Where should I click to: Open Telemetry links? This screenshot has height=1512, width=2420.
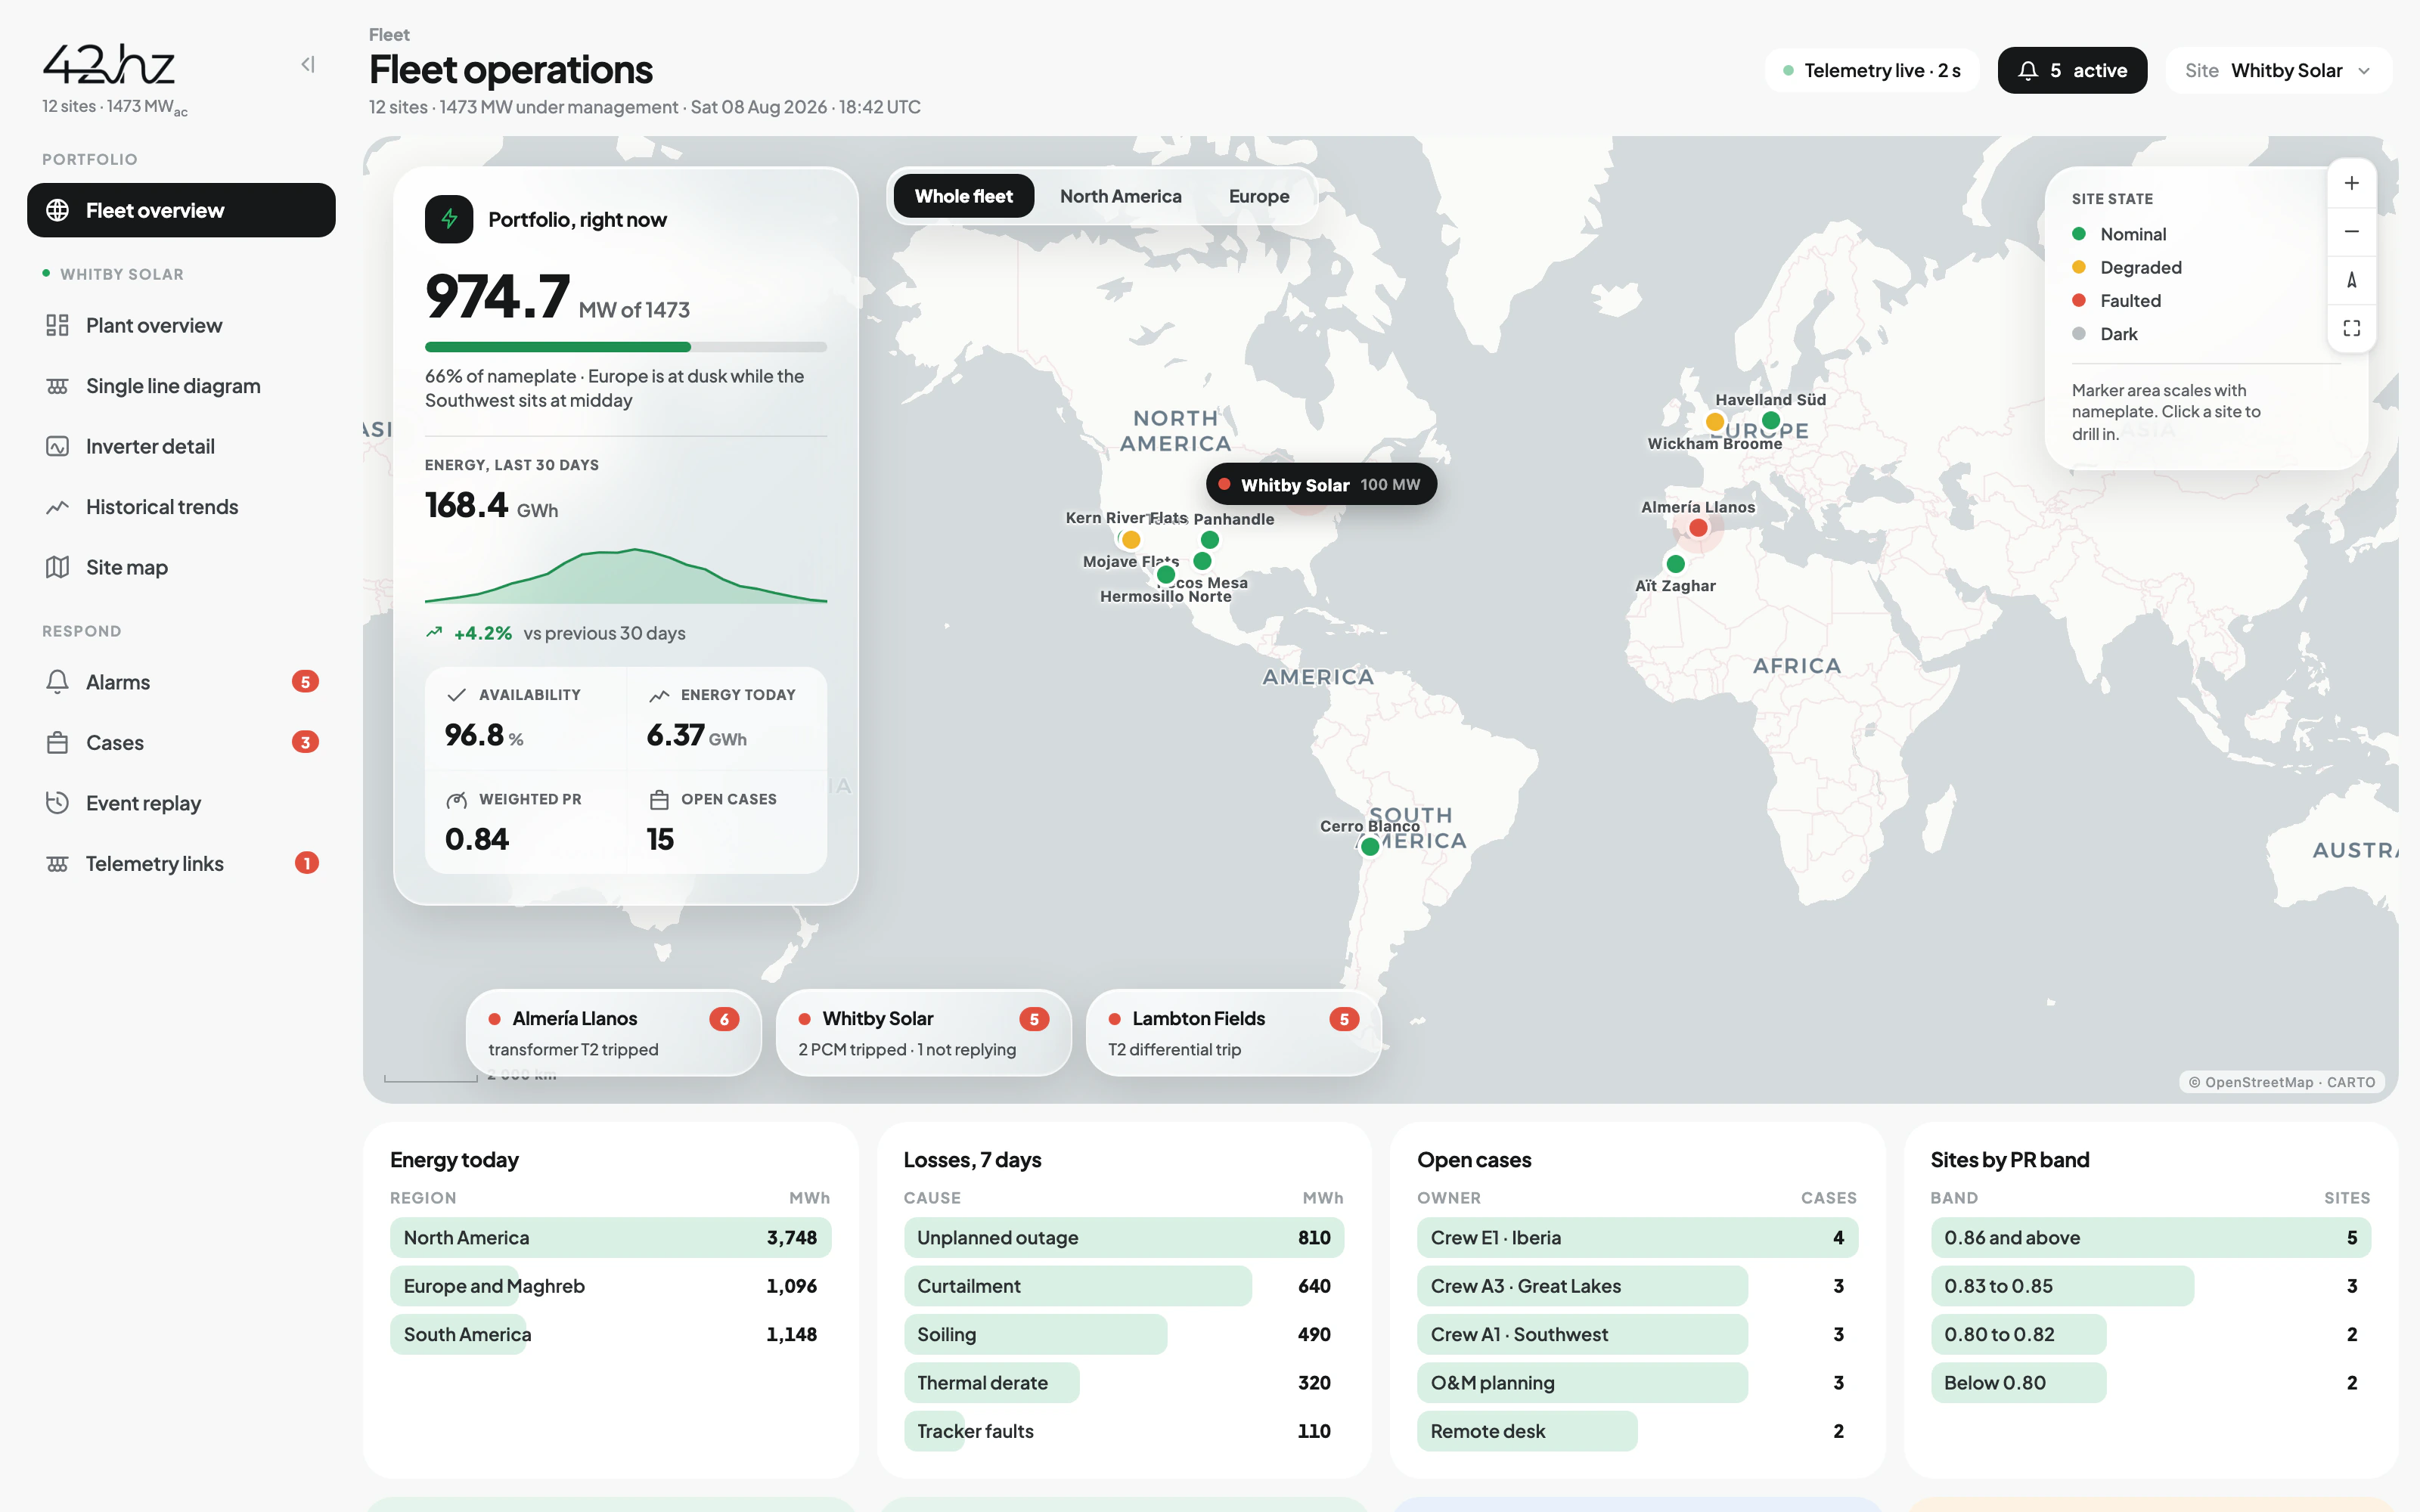click(x=181, y=863)
